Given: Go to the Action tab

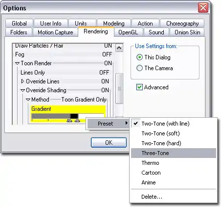Looking at the screenshot, I should pos(145,24).
